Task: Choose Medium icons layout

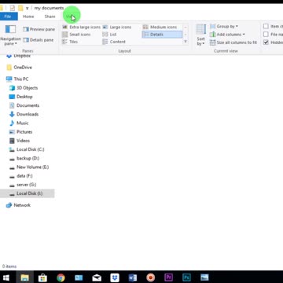Action: point(160,27)
